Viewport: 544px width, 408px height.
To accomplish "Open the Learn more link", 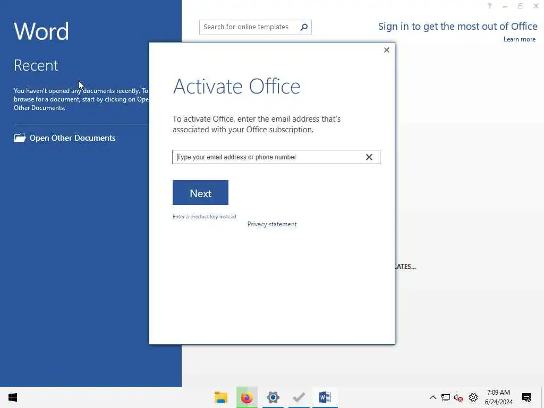I will [x=520, y=39].
